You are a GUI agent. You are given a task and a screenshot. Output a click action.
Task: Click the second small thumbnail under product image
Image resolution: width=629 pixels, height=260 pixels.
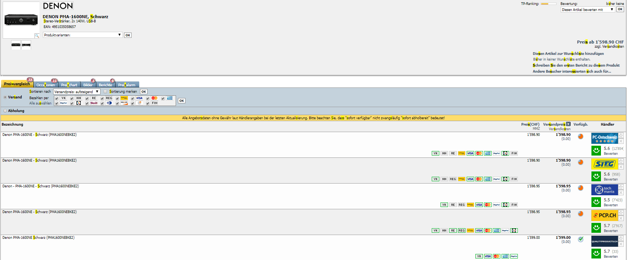pos(26,45)
